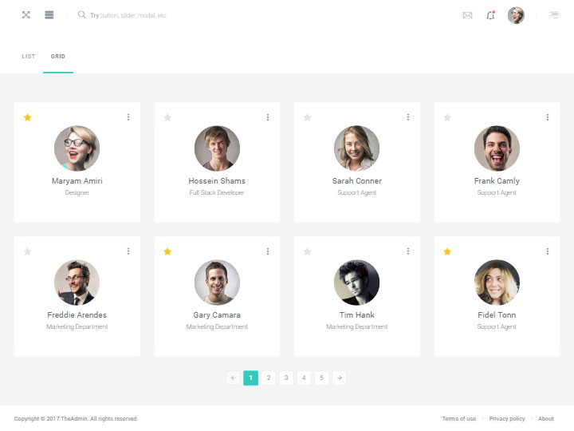Click the fullscreen expand icon
Image resolution: width=574 pixels, height=431 pixels.
[x=26, y=15]
